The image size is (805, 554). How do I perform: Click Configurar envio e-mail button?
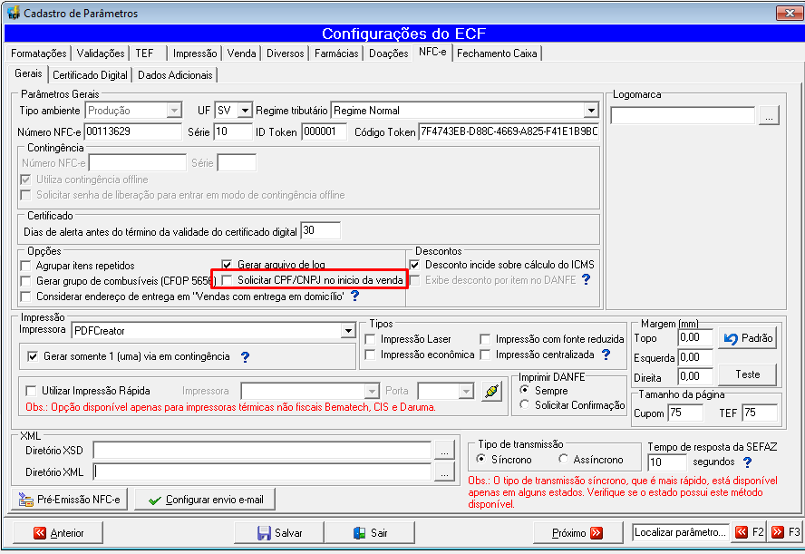(x=205, y=500)
